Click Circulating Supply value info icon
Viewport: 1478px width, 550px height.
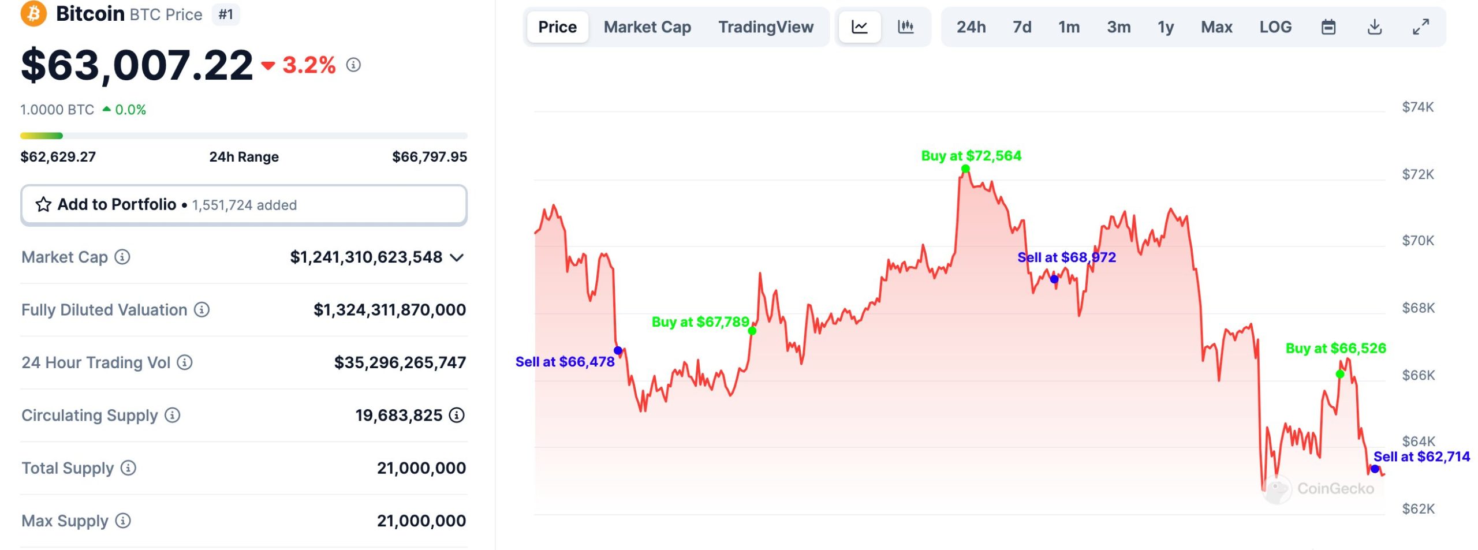point(457,415)
